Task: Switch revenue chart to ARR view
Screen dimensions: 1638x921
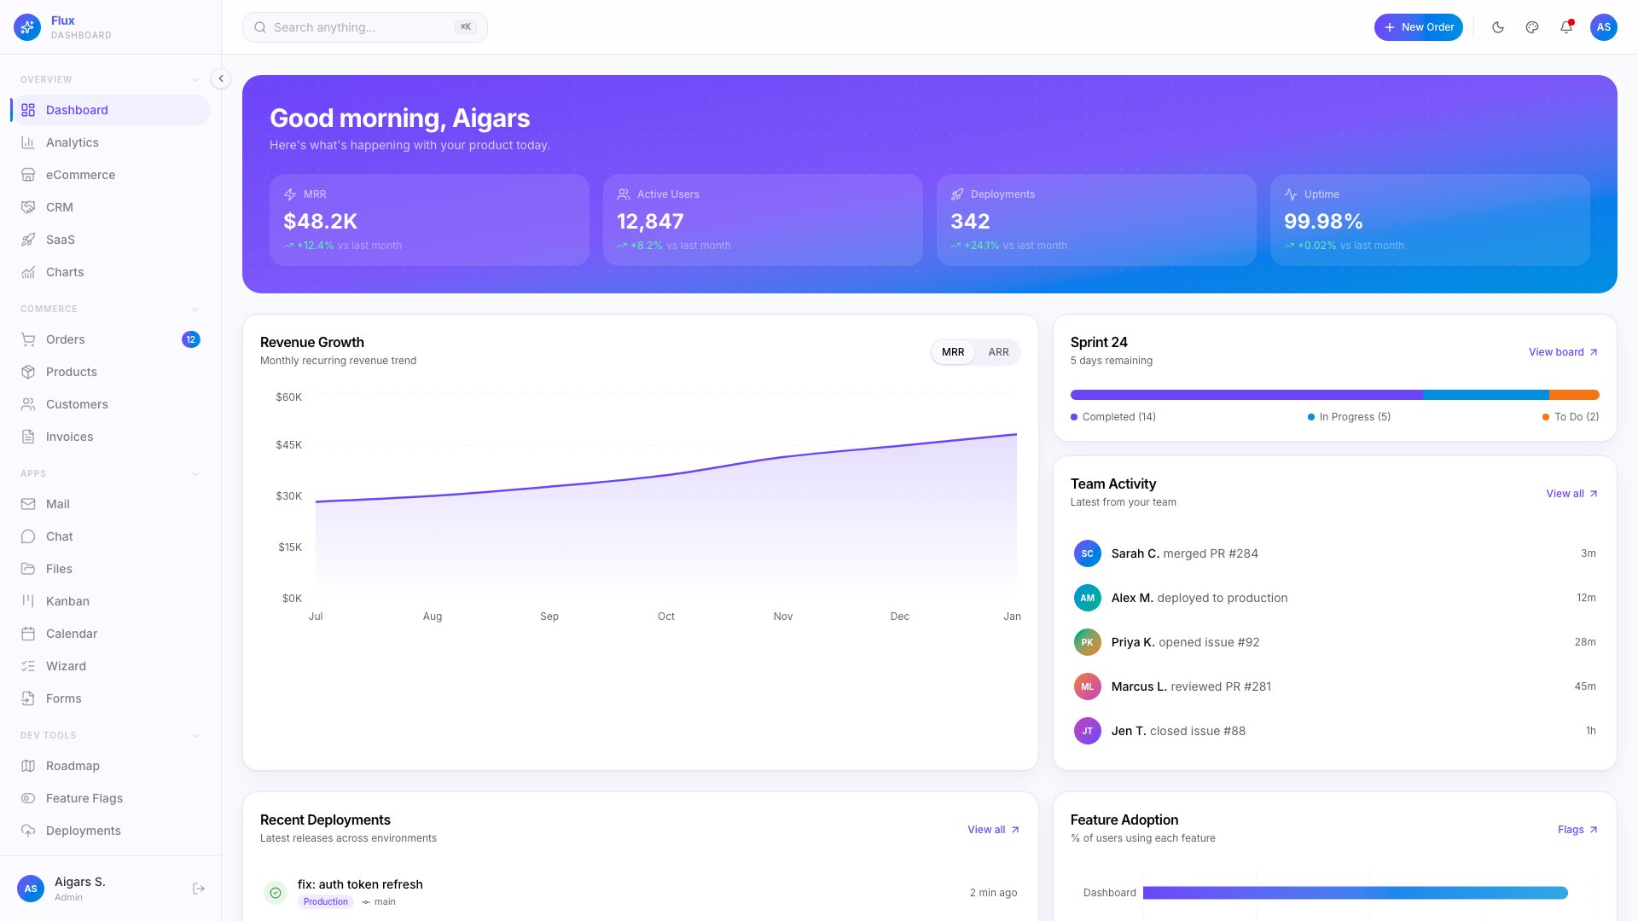Action: click(998, 352)
